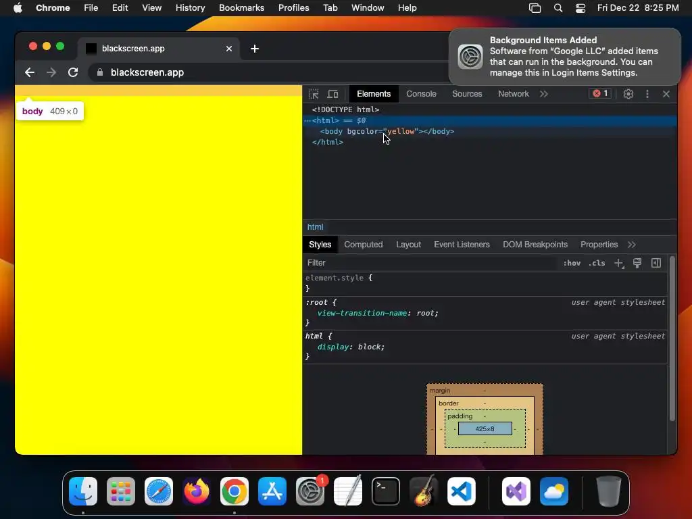Open the Edit menu
692x519 pixels.
(120, 8)
